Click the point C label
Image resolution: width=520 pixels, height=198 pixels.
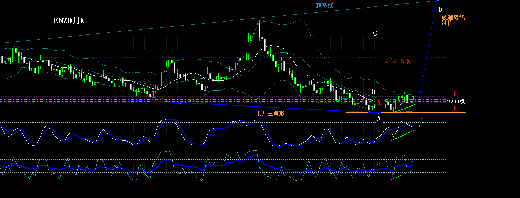point(375,33)
